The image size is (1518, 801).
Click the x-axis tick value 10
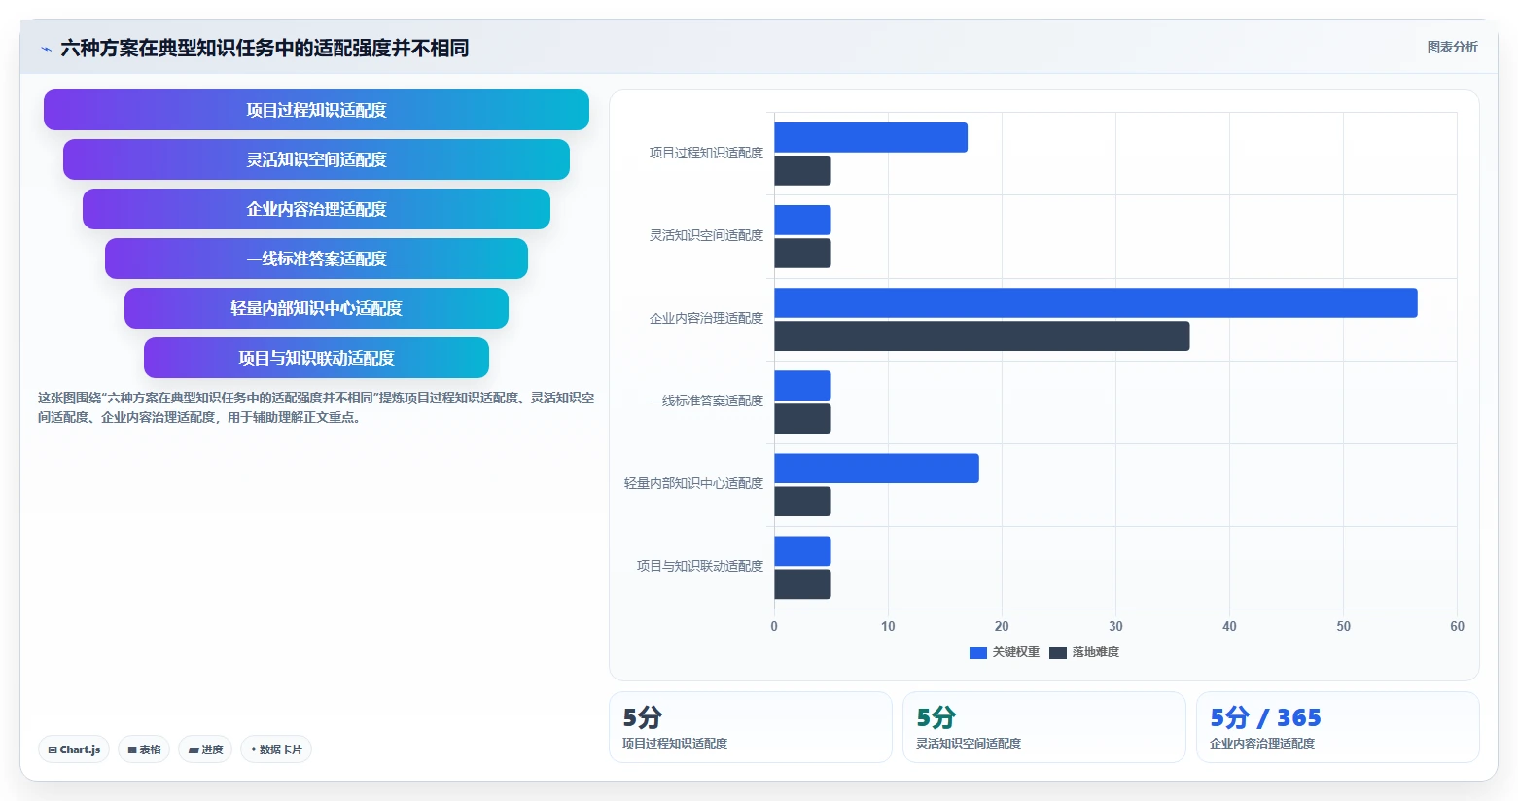tap(888, 626)
